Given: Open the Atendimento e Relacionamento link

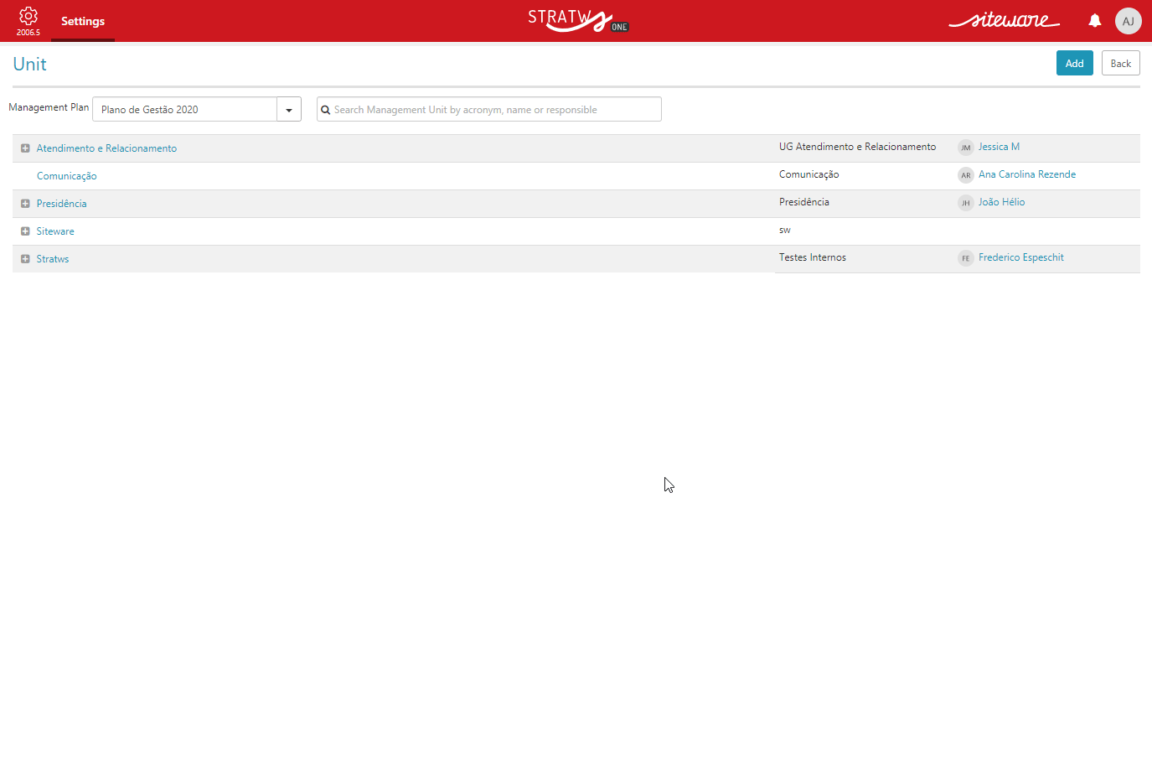Looking at the screenshot, I should pos(106,148).
